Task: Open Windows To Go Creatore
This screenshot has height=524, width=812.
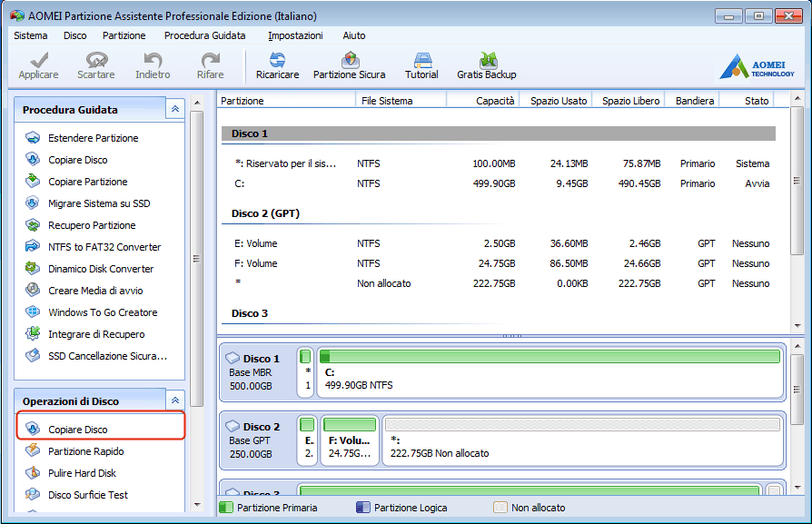Action: coord(103,312)
